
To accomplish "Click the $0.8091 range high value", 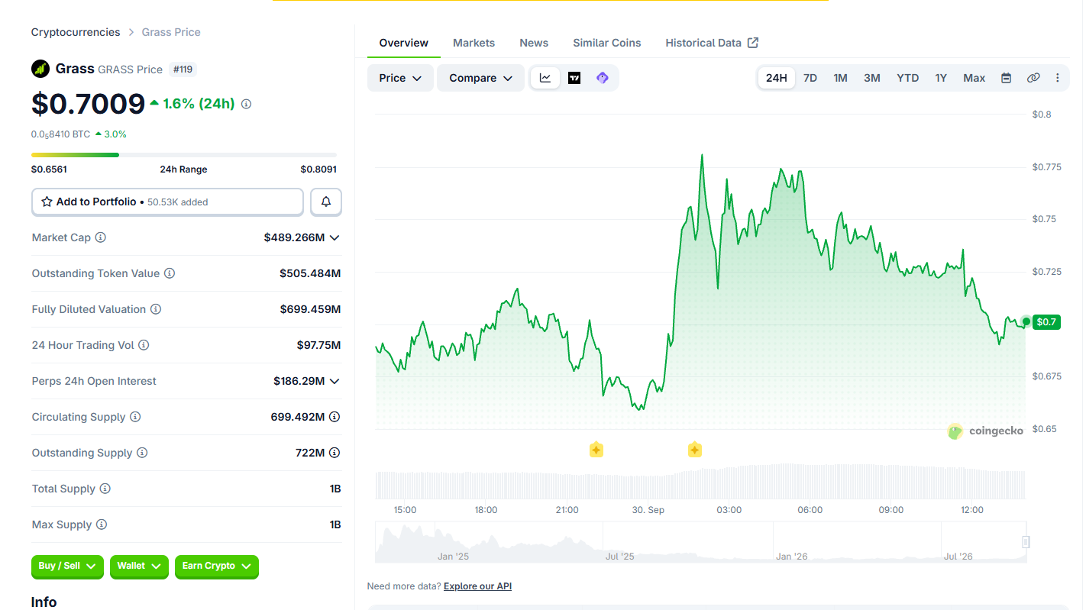I will (x=318, y=169).
